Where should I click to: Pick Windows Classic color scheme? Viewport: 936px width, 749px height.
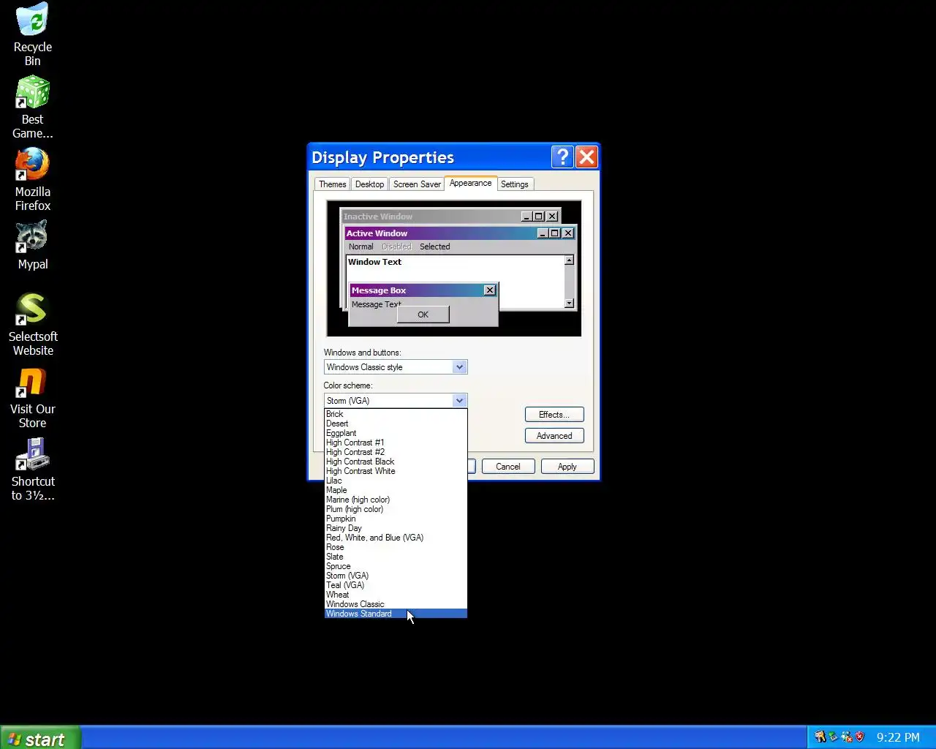coord(396,604)
